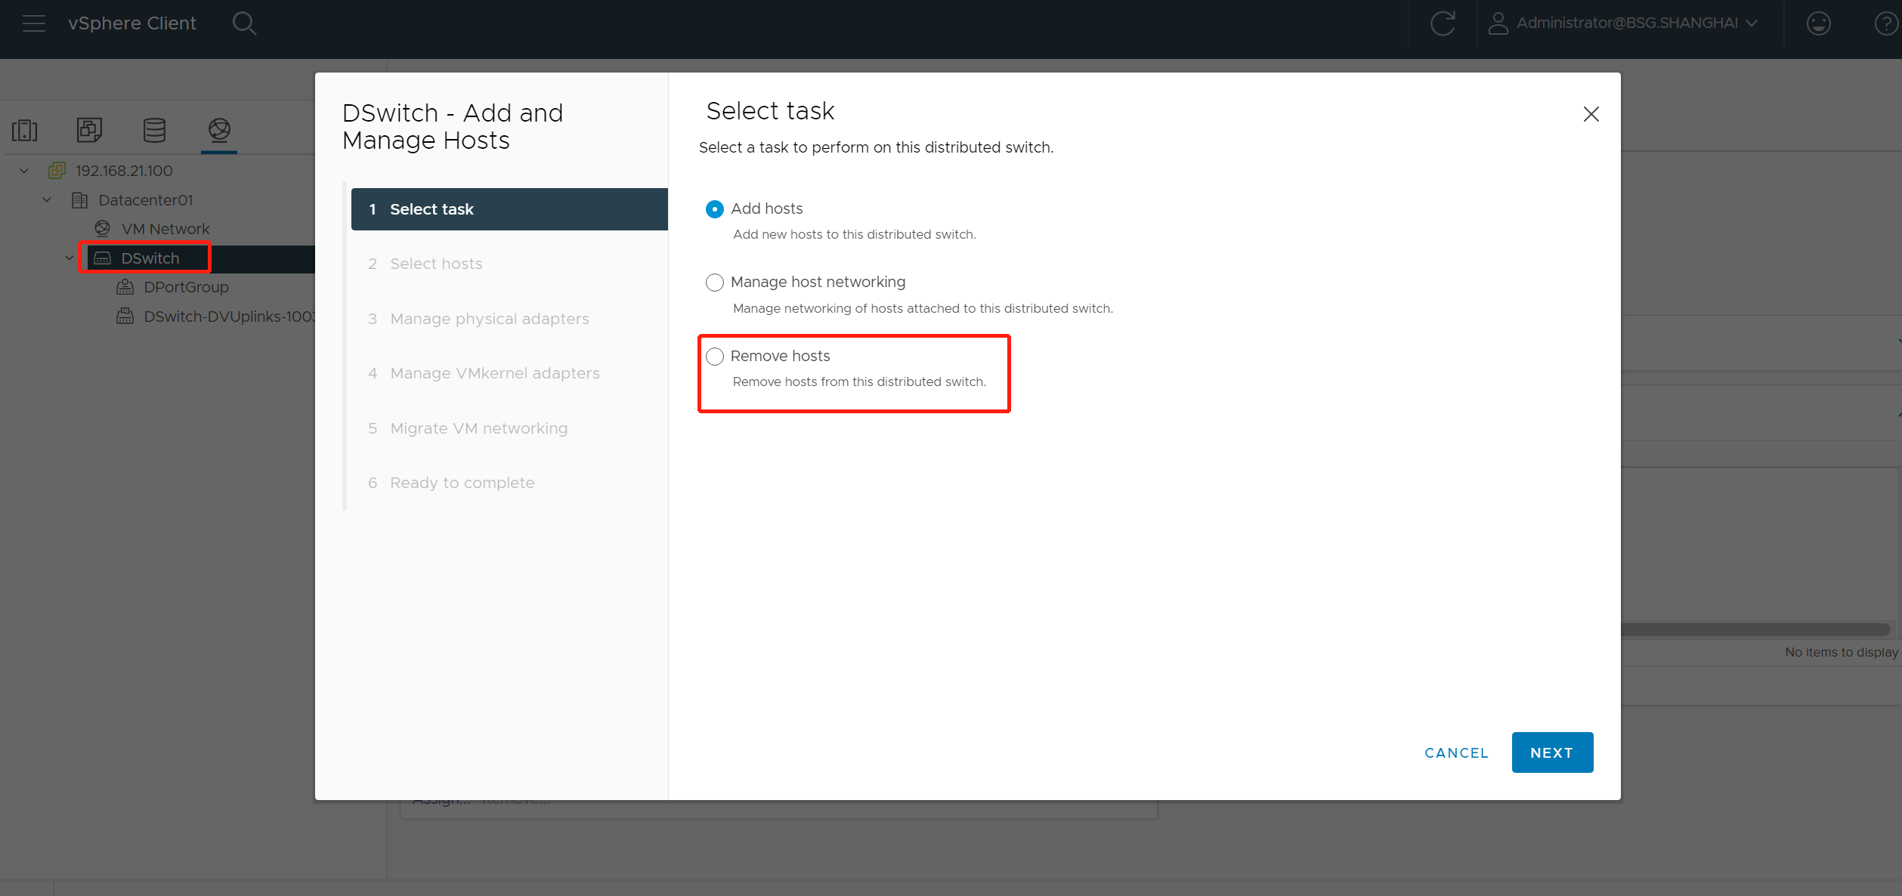Select the Remove hosts radio button
The width and height of the screenshot is (1902, 896).
[713, 355]
